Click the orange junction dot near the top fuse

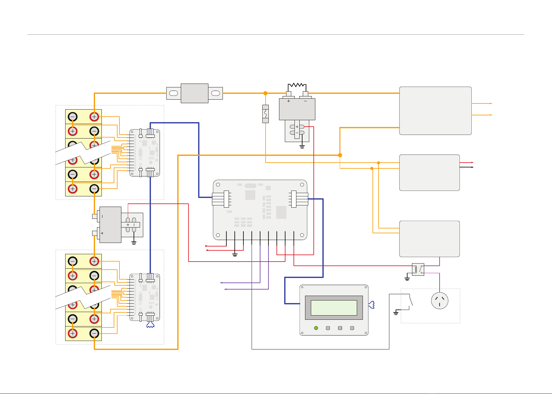click(265, 93)
